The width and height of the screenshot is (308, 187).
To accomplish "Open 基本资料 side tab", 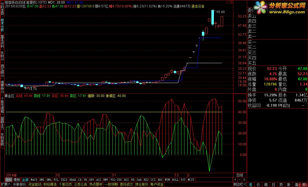I will 2,41.
